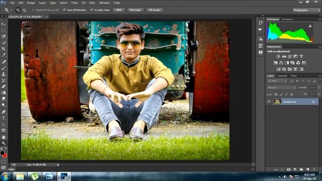Viewport: 322px width, 181px height.
Task: Open the collapsed Info panel icon
Action: coord(261,52)
